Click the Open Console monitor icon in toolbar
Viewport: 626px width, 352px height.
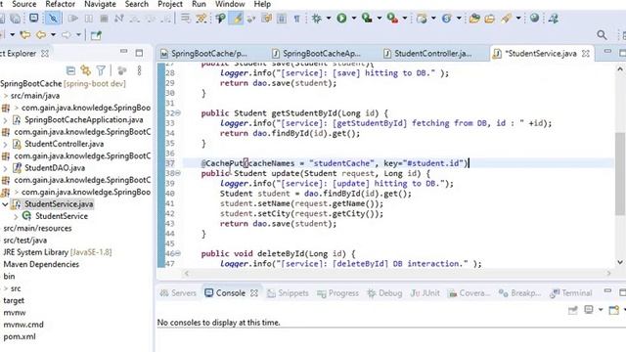point(34,18)
